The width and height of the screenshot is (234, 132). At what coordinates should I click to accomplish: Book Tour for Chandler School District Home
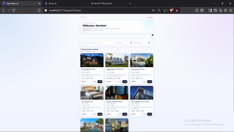125,114
